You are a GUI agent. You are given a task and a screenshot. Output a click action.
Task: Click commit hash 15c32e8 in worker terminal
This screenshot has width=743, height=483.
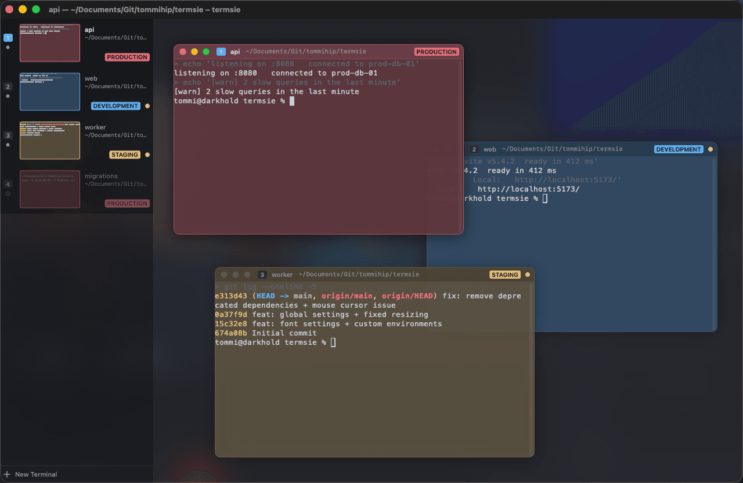(231, 324)
